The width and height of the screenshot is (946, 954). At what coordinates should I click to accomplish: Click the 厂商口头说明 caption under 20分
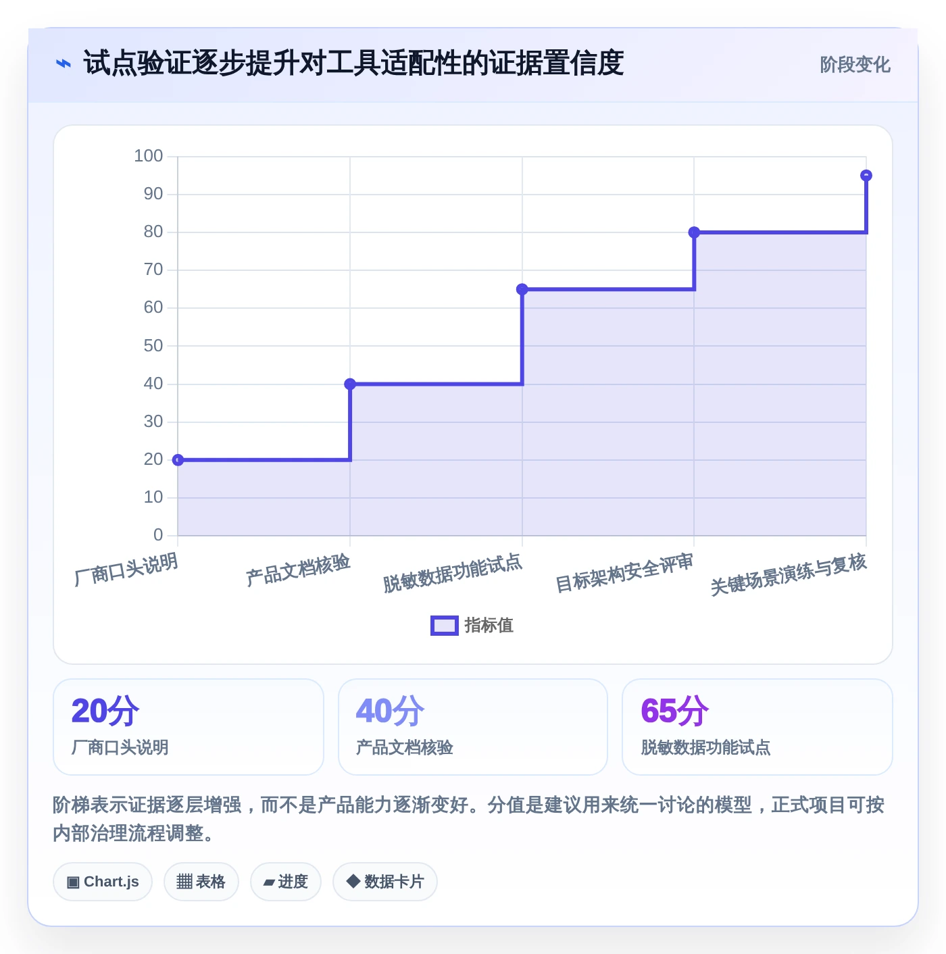pyautogui.click(x=120, y=747)
